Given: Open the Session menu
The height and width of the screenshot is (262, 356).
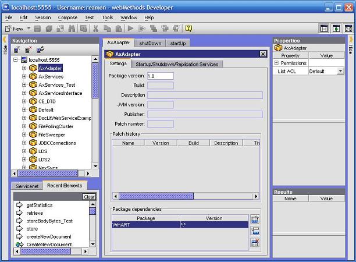Looking at the screenshot, I should coord(42,17).
